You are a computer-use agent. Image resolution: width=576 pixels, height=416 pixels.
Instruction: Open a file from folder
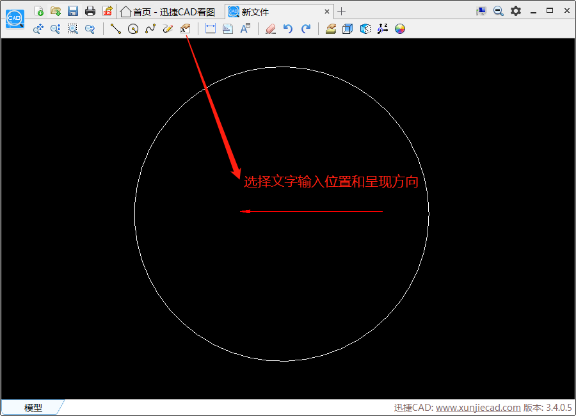[56, 11]
